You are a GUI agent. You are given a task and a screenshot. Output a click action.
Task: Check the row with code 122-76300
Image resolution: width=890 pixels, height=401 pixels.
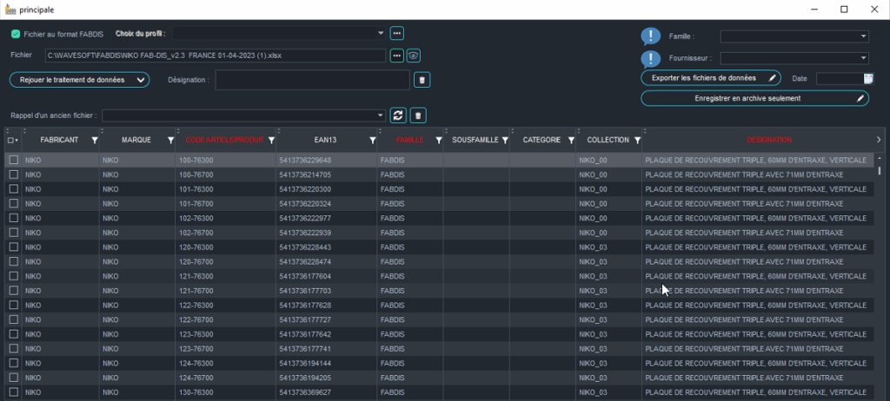(x=14, y=306)
